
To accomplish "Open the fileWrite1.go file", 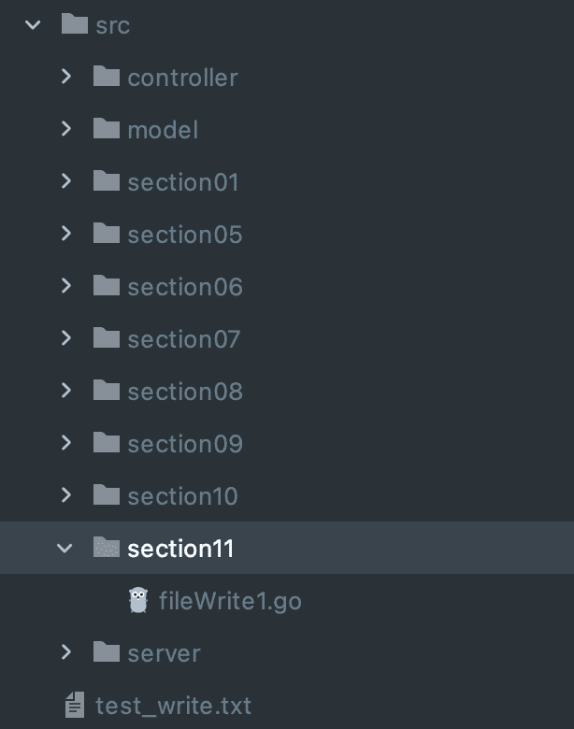I will [x=230, y=600].
